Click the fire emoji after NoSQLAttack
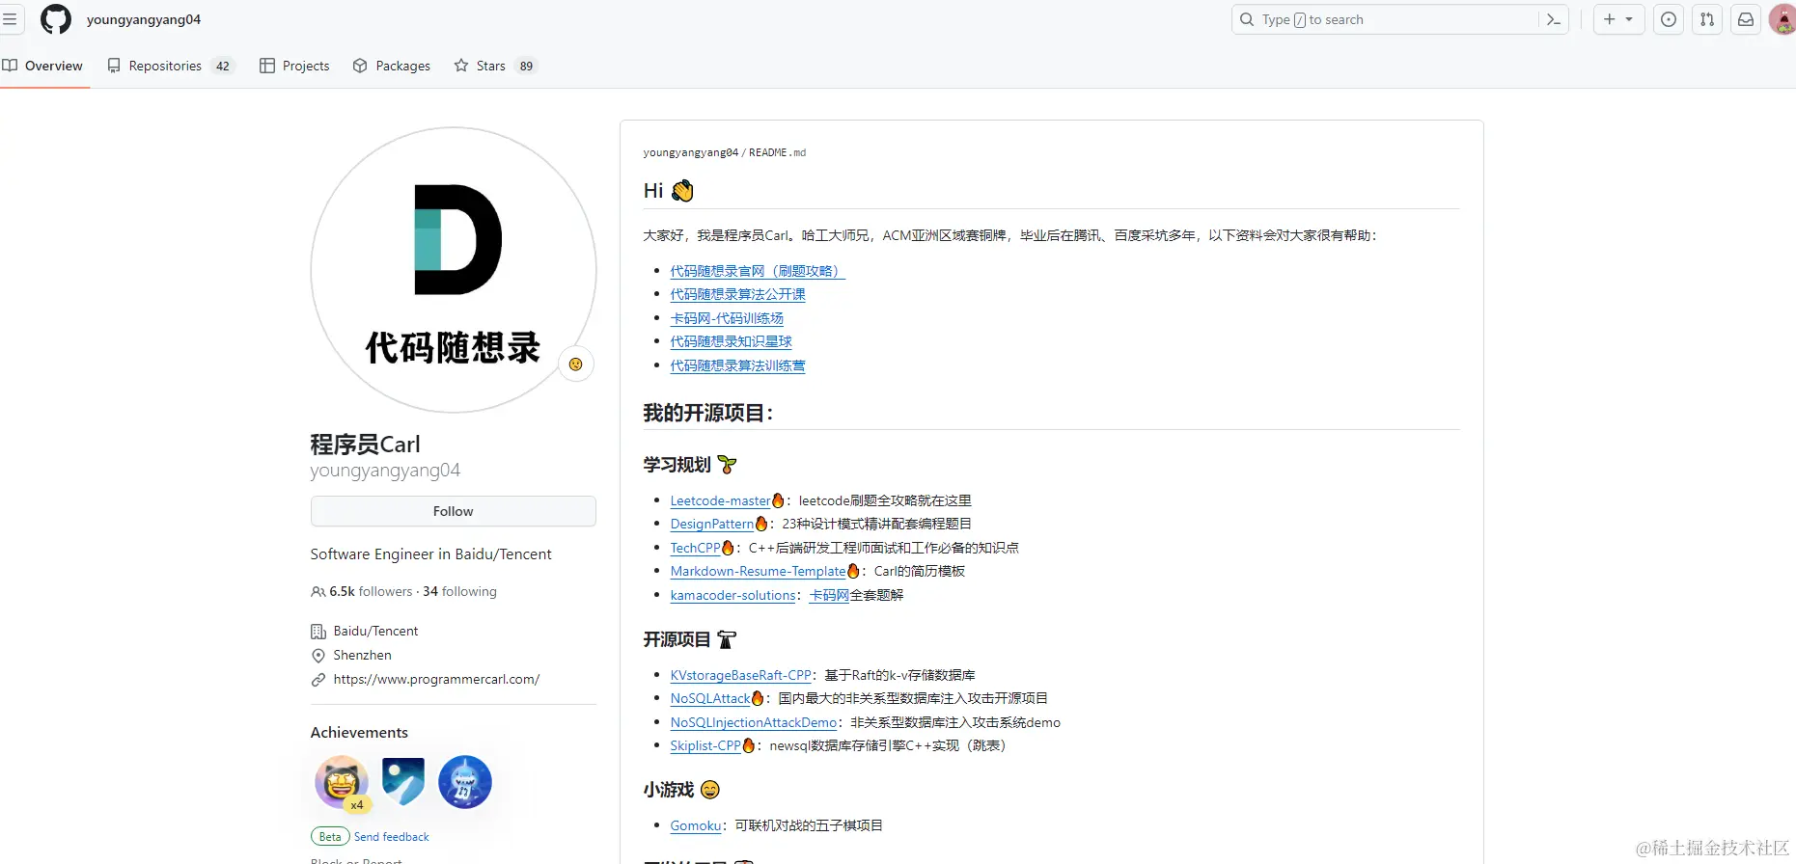 coord(758,698)
